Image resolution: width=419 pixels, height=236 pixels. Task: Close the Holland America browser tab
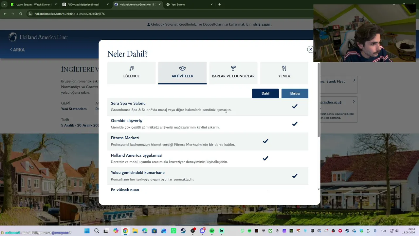(159, 5)
